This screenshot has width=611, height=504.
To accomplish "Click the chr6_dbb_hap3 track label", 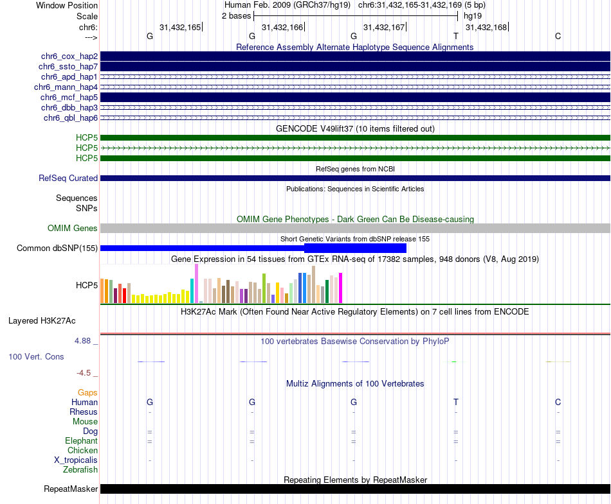I will (69, 107).
